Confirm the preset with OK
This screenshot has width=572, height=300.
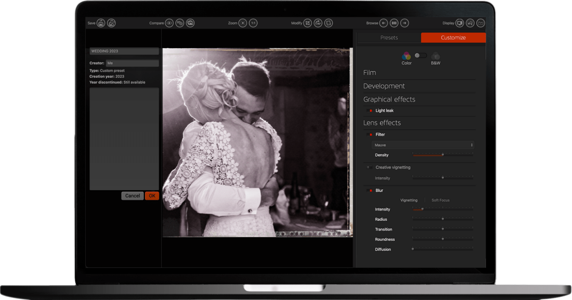(x=152, y=196)
